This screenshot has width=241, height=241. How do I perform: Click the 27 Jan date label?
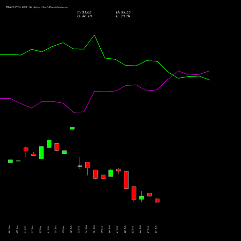(x=48, y=229)
